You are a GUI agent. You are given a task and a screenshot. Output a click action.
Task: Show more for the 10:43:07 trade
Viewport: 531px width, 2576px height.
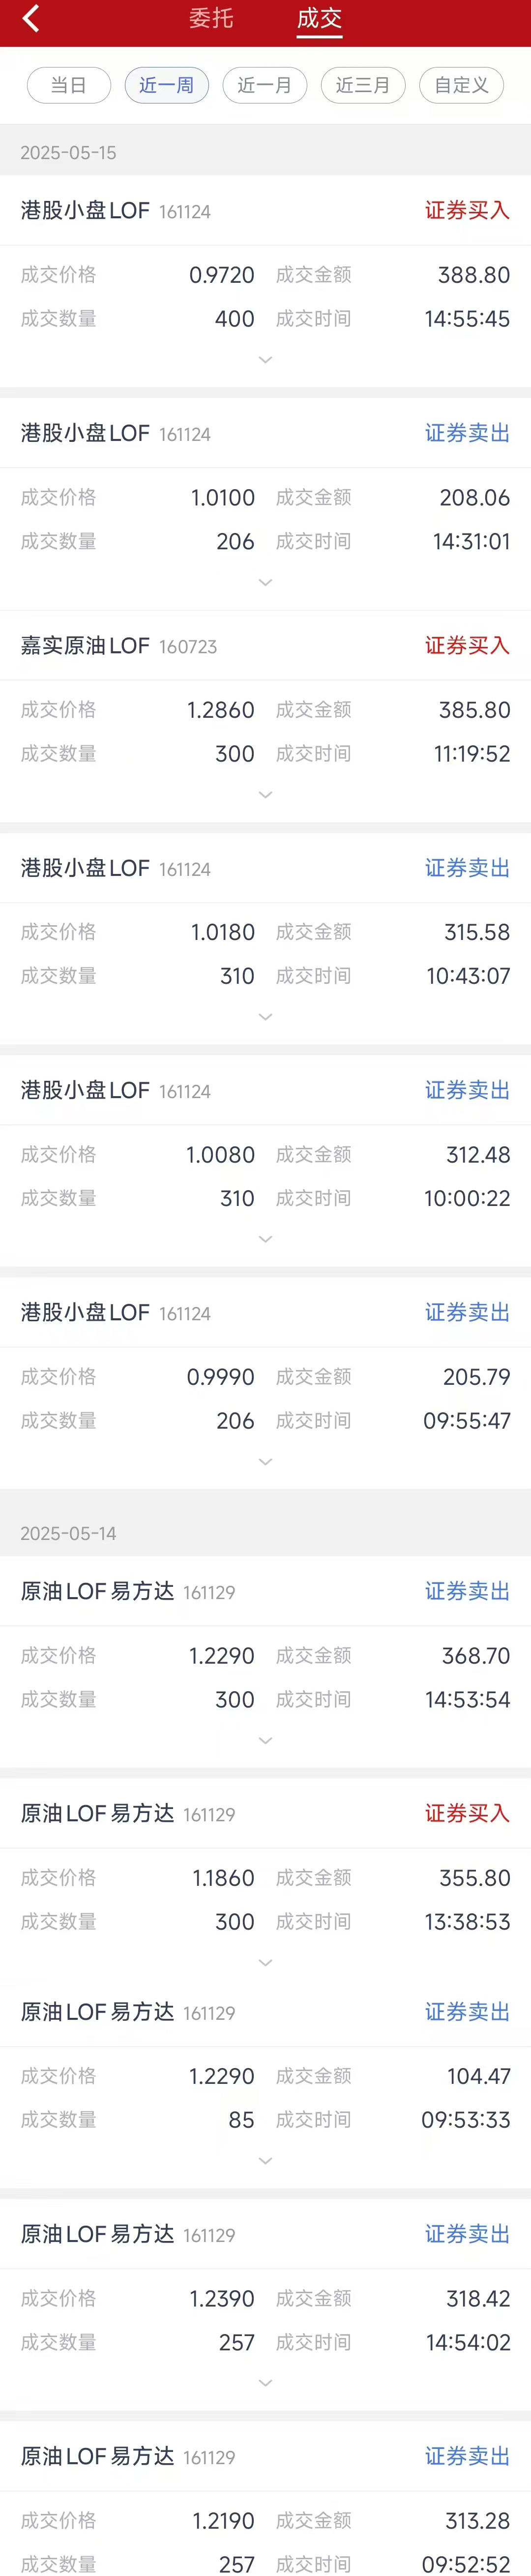click(265, 1017)
